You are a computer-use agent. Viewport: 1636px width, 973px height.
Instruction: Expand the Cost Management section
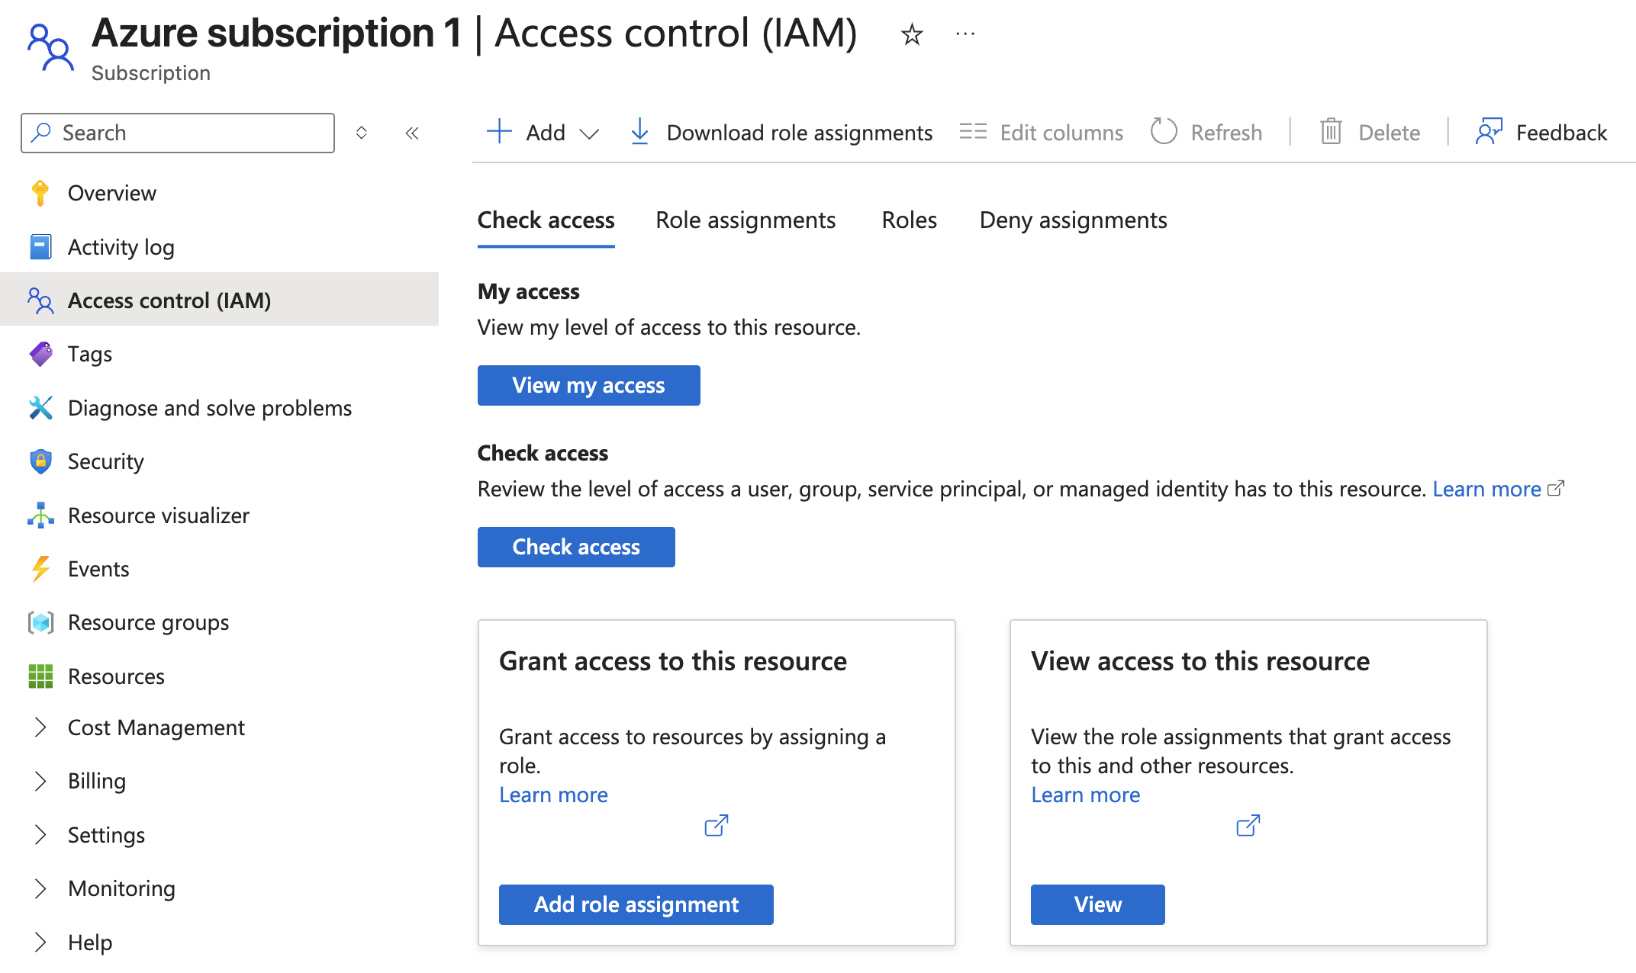pos(40,727)
